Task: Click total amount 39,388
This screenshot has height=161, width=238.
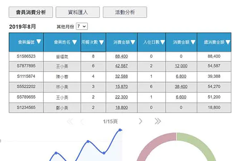Action: pyautogui.click(x=214, y=76)
